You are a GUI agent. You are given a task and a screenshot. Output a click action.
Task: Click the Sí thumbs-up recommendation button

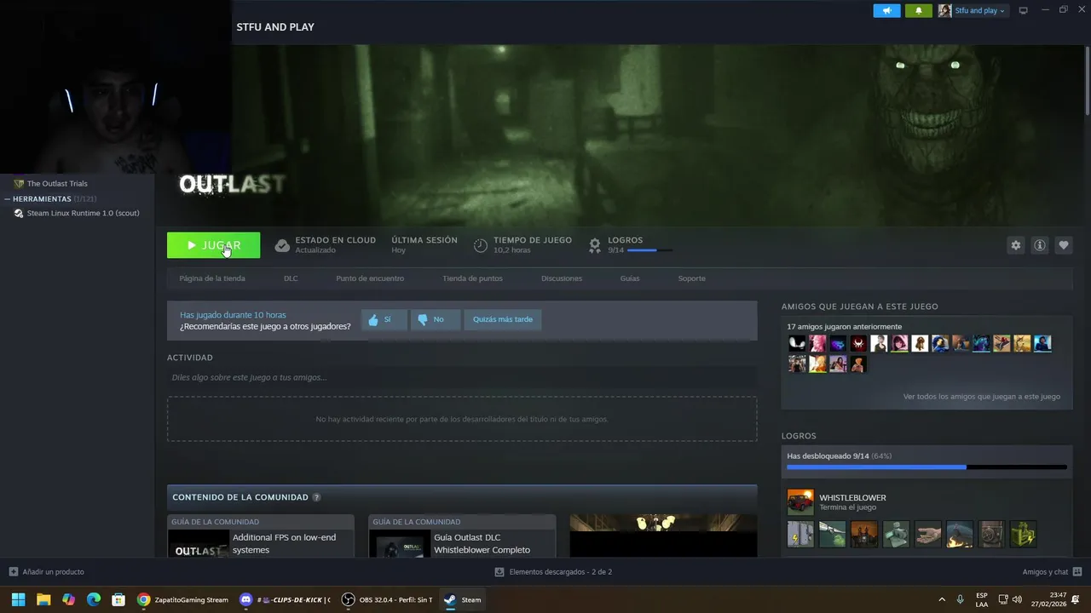(384, 319)
